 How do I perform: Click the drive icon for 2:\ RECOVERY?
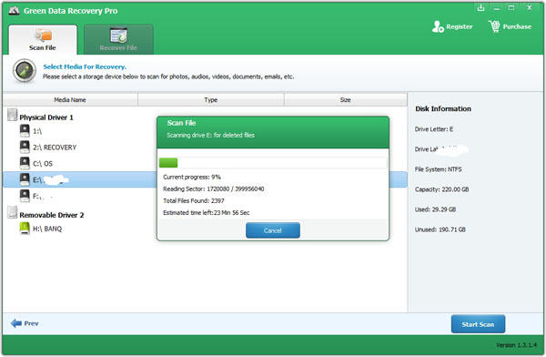pyautogui.click(x=25, y=147)
